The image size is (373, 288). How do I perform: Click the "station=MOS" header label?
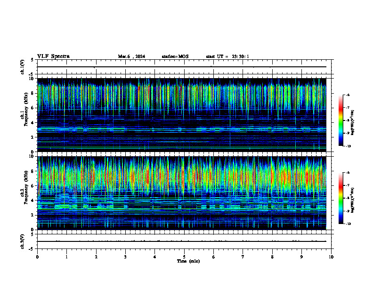175,56
